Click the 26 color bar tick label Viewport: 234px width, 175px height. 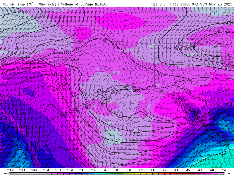(176, 170)
